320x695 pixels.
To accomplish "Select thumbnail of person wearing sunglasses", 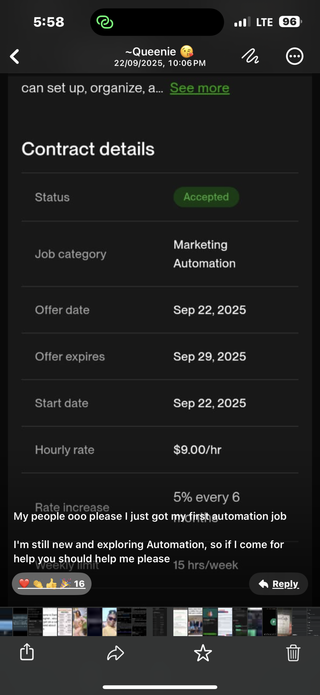I will click(109, 622).
